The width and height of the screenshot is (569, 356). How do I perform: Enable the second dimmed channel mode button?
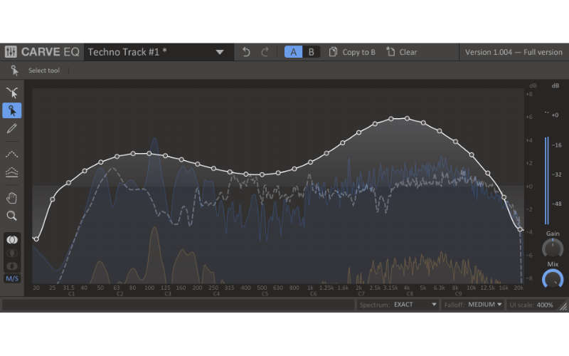coord(12,253)
